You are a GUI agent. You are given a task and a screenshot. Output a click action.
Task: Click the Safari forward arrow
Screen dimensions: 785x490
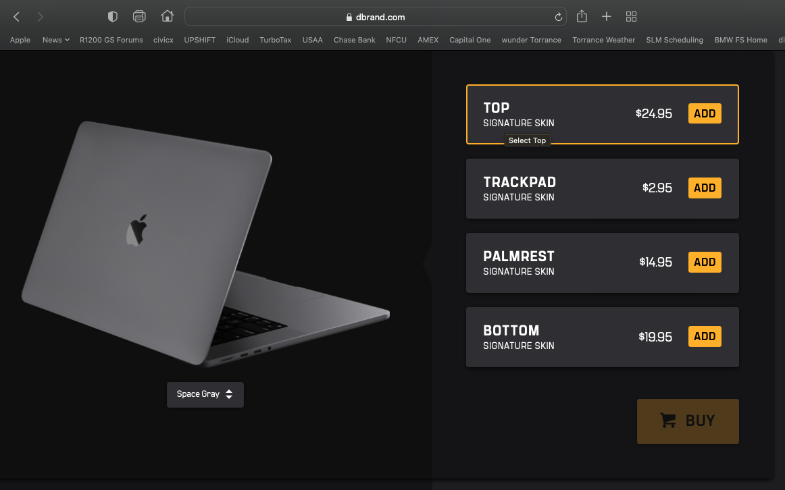(41, 17)
